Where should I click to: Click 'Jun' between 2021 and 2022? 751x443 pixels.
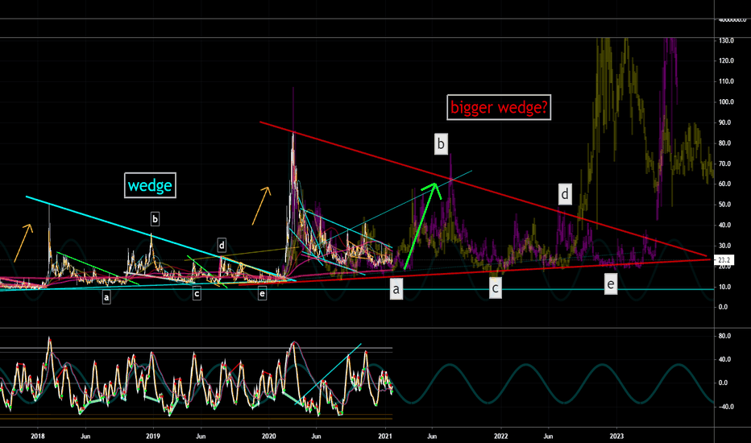[x=432, y=437]
